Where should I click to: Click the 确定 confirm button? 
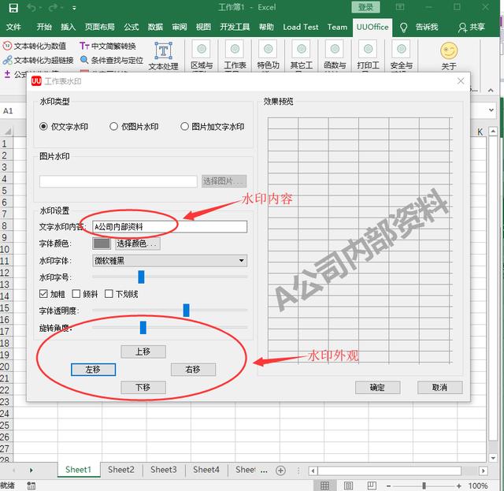click(377, 387)
